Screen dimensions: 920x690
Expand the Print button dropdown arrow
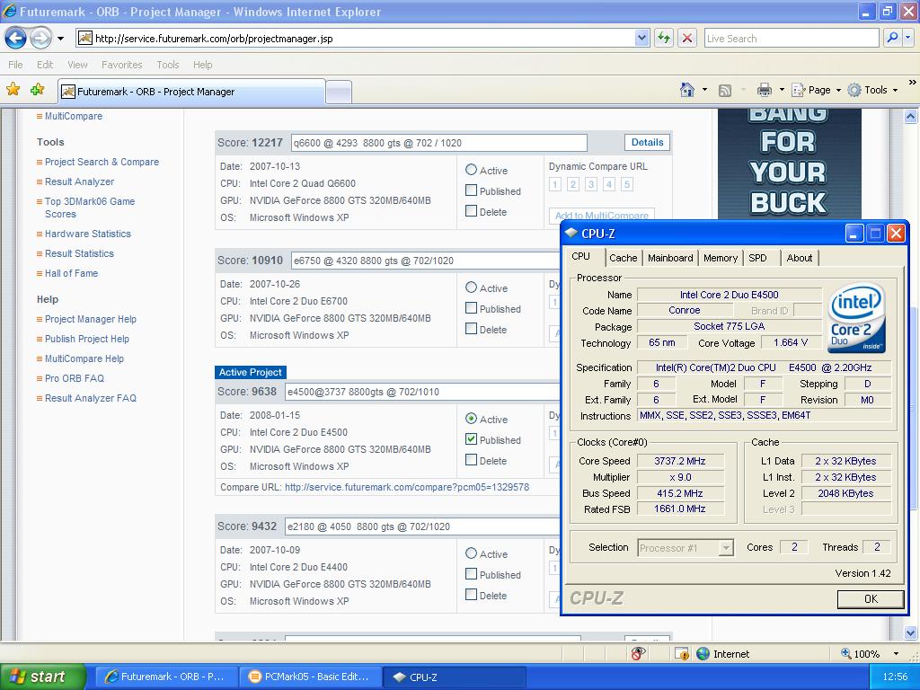tap(782, 90)
